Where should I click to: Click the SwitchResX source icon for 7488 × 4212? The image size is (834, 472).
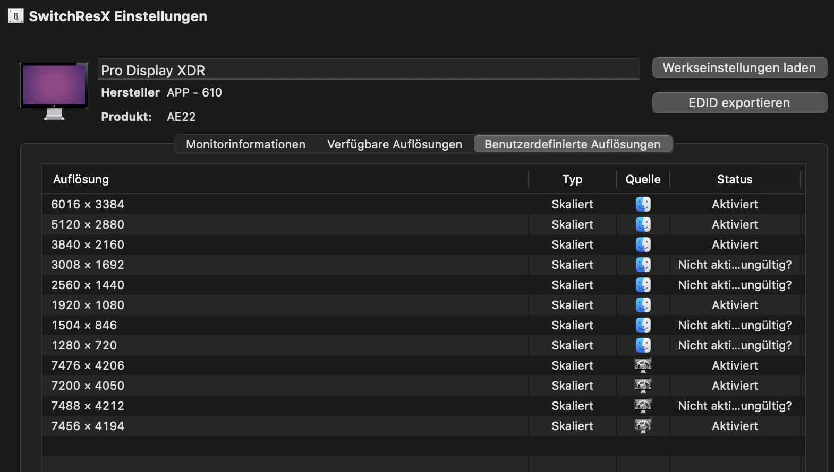click(x=643, y=406)
